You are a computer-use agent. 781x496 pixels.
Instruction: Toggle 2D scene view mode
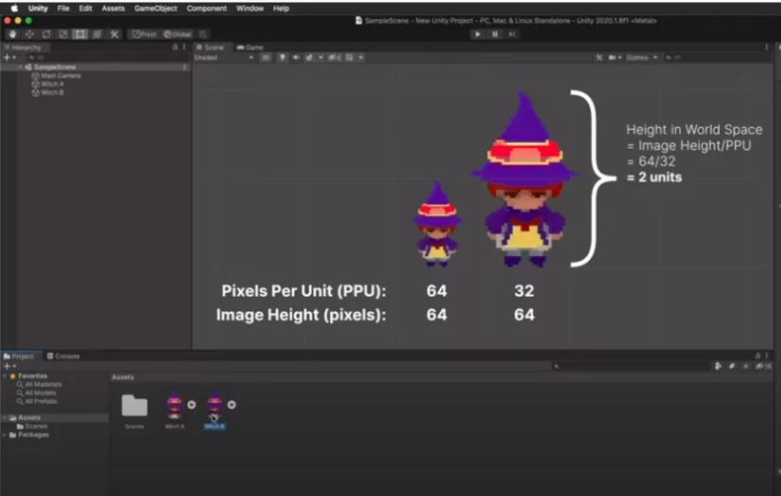[x=266, y=58]
